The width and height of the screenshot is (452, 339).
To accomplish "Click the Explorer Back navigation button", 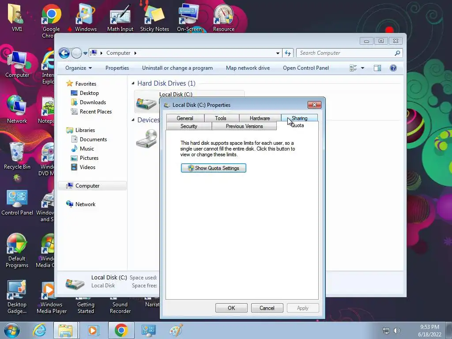I will click(x=64, y=53).
